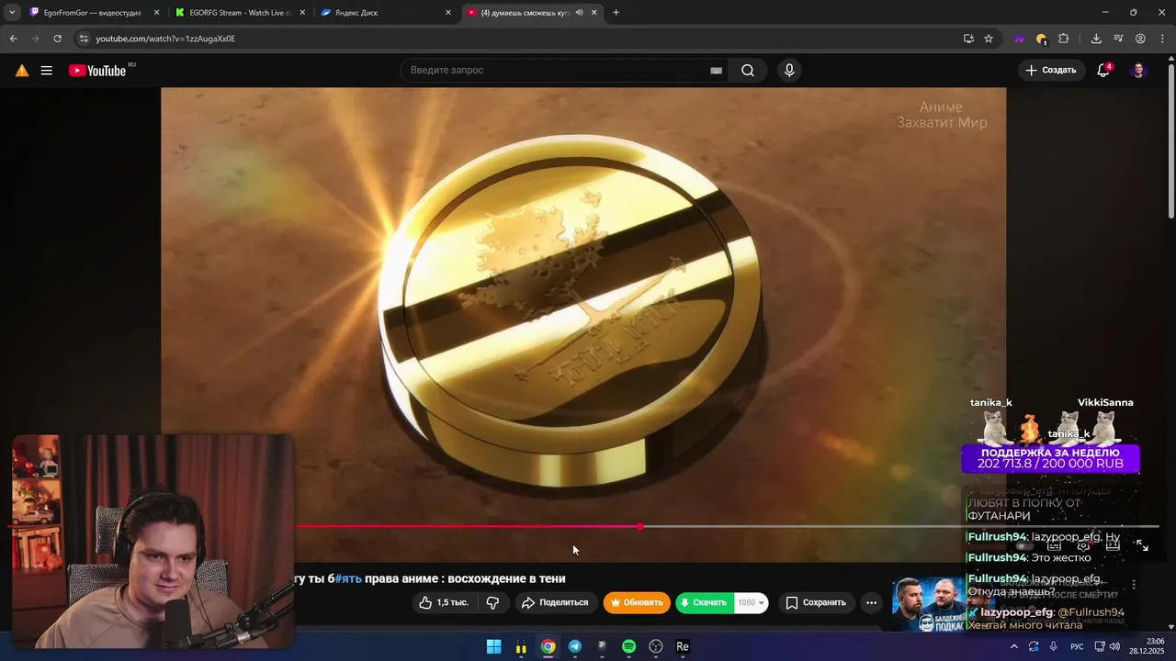Open the taskbar clock and date
Viewport: 1176px width, 661px height.
(x=1148, y=646)
